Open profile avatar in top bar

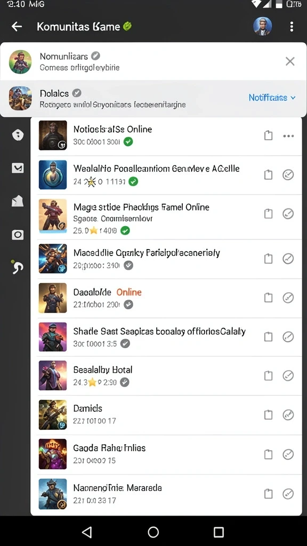pos(262,26)
